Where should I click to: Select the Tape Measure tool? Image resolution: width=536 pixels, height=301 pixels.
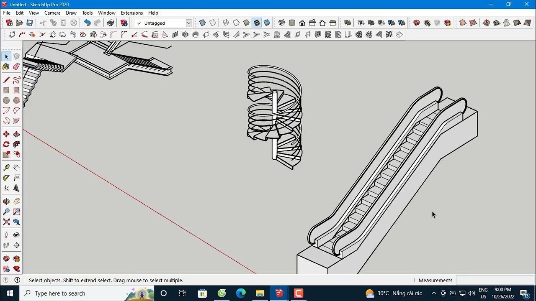point(6,168)
